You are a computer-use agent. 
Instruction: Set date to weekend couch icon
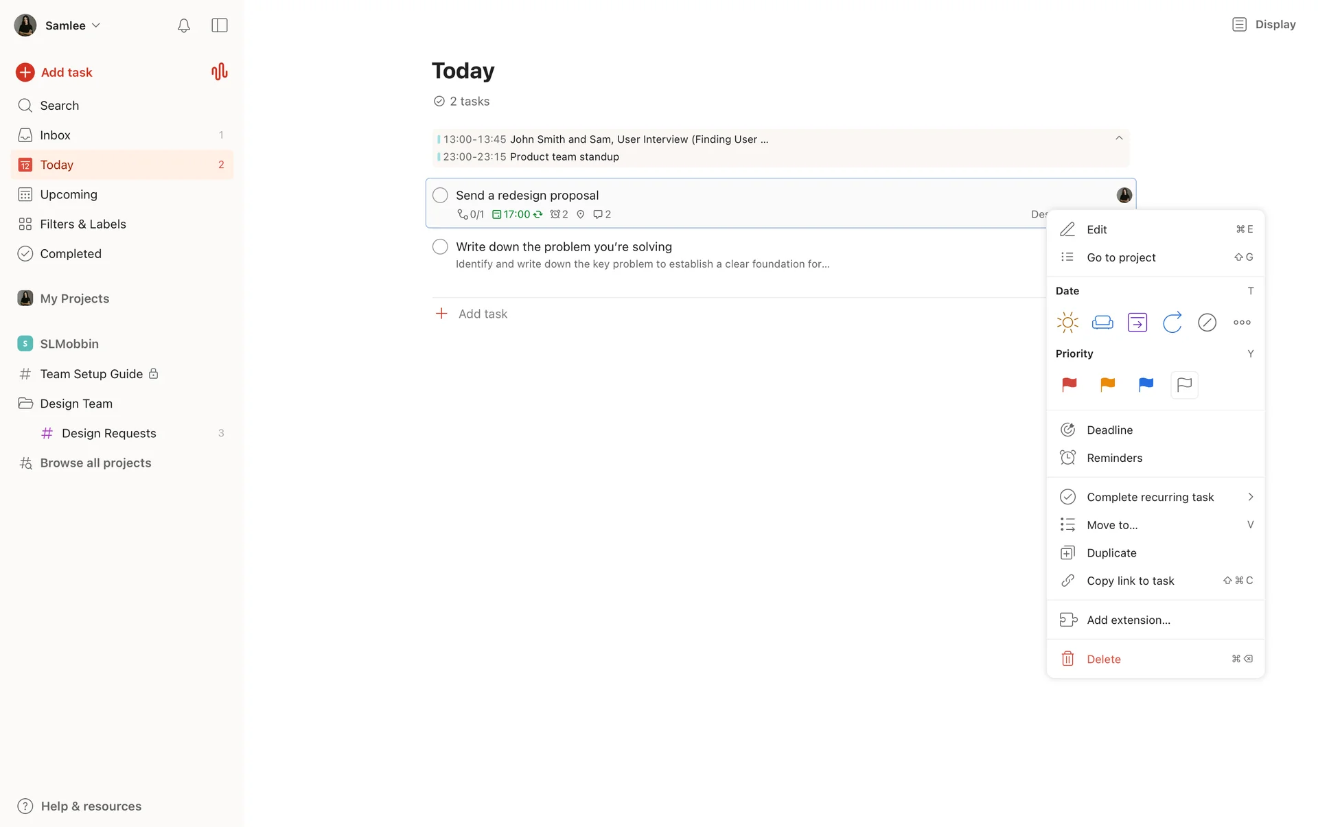coord(1102,323)
